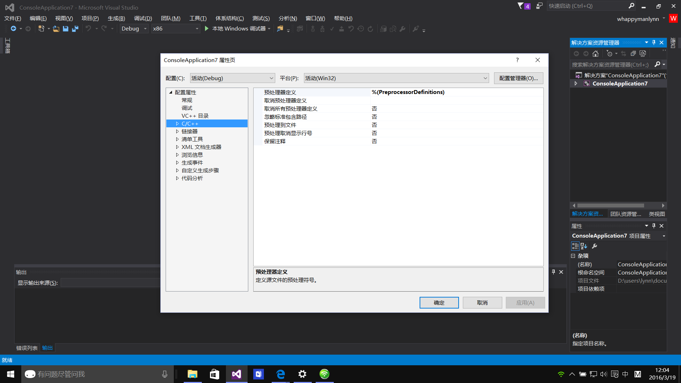Image resolution: width=681 pixels, height=383 pixels.
Task: Click the Solution Explorer search input field
Action: (611, 65)
